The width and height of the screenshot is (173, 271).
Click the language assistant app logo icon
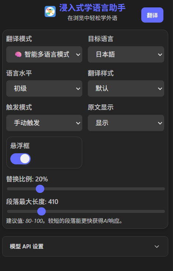click(50, 11)
